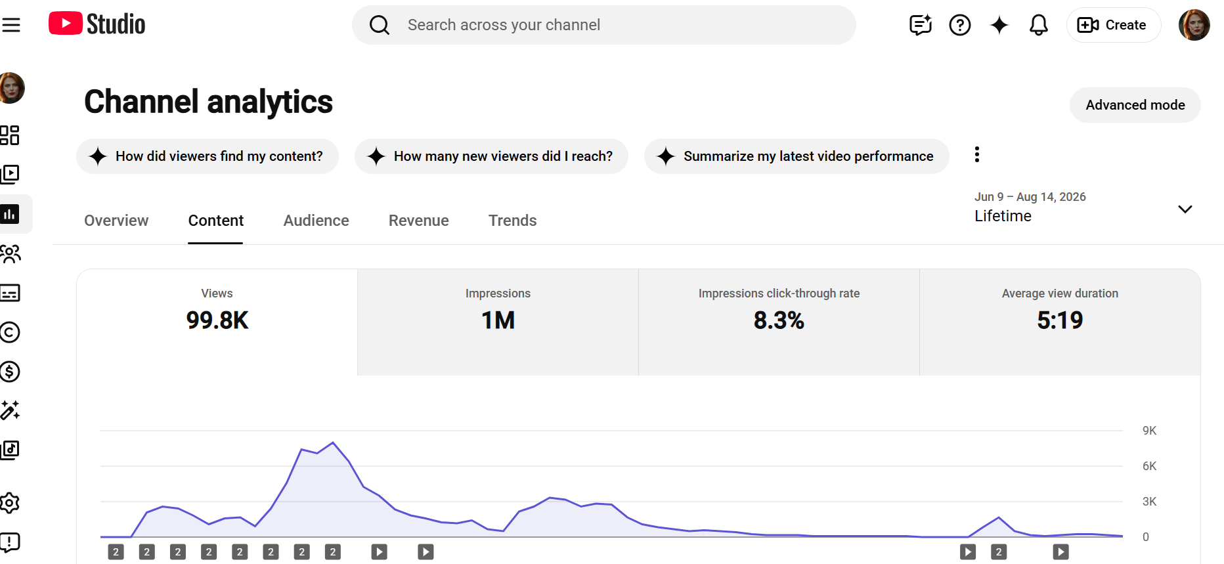Screen dimensions: 1224x564
Task: Expand the Lifetime date range dropdown
Action: (1083, 207)
